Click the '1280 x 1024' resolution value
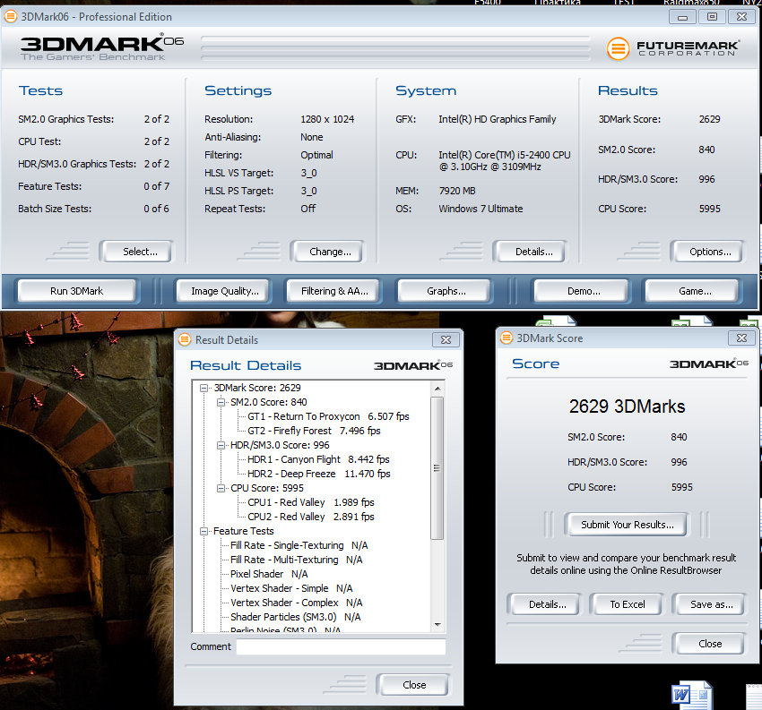This screenshot has width=762, height=710. 327,119
